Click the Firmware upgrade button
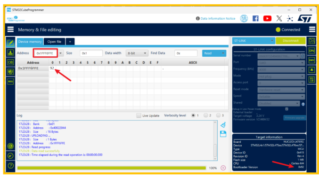This screenshot has width=319, height=177. click(294, 117)
